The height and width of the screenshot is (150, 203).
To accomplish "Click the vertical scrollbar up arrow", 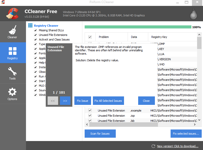I will [x=199, y=35].
